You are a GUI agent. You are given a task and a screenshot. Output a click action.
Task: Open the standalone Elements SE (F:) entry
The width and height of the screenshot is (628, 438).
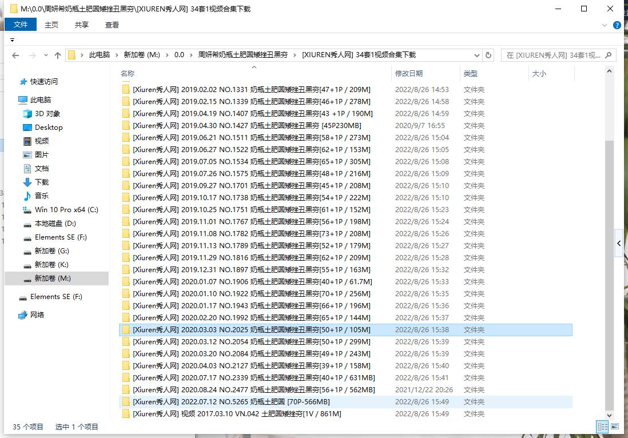tap(56, 297)
